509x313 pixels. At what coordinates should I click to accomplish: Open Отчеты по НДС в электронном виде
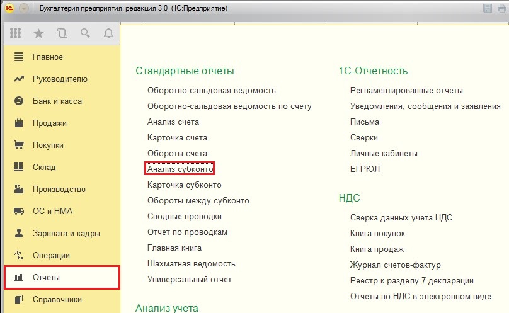click(420, 296)
